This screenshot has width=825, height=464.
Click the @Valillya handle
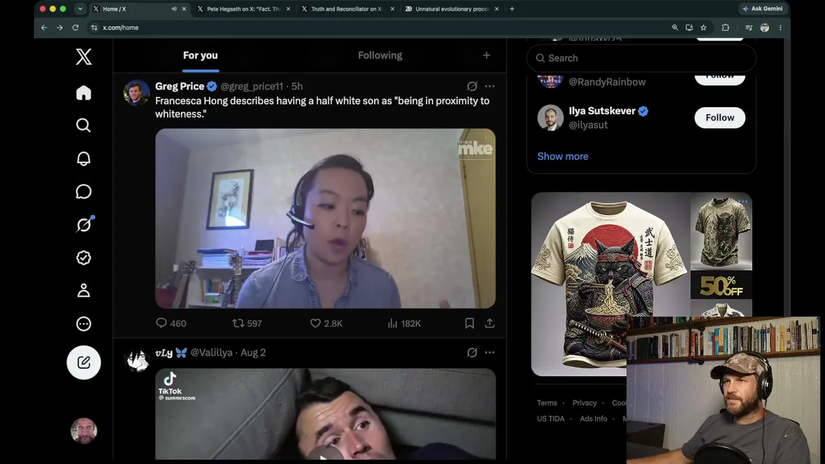click(211, 353)
